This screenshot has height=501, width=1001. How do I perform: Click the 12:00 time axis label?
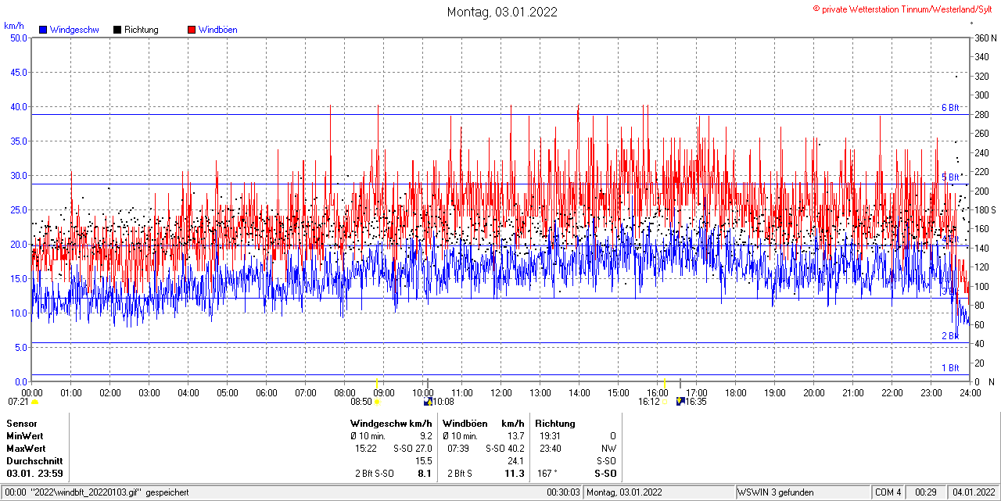pyautogui.click(x=500, y=392)
